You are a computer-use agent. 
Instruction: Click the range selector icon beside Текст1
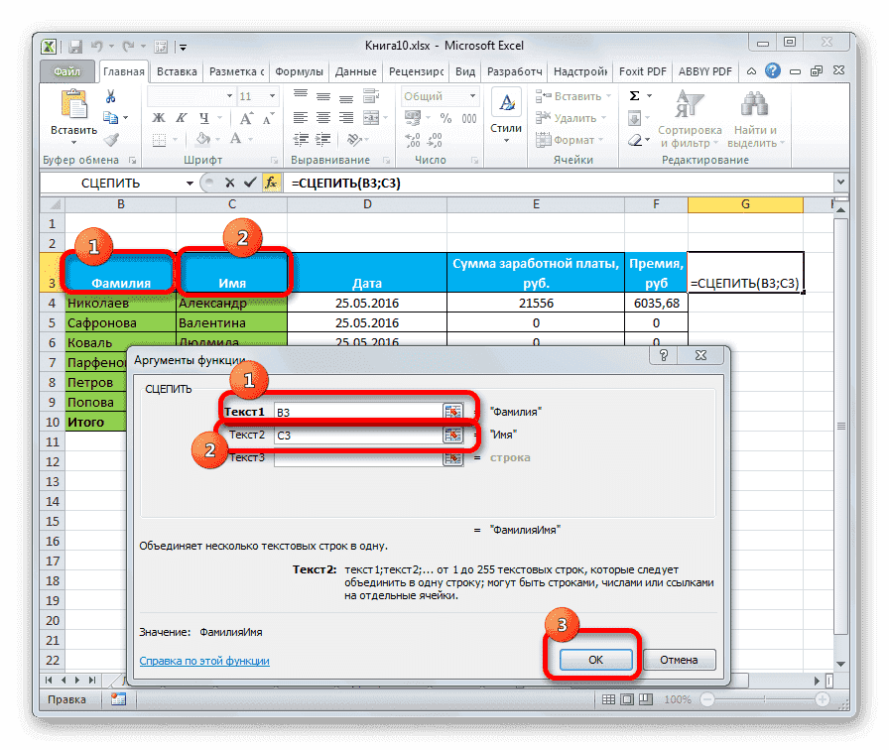[x=454, y=411]
